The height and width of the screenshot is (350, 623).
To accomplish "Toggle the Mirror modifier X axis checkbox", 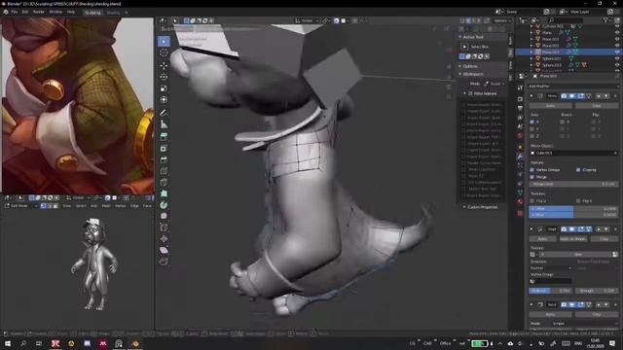I will [x=532, y=122].
